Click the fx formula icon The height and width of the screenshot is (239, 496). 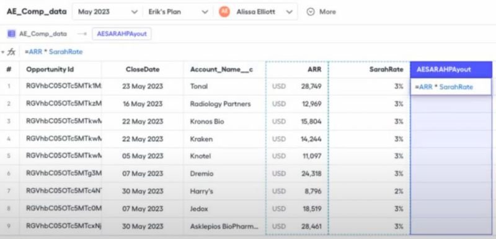click(x=11, y=52)
